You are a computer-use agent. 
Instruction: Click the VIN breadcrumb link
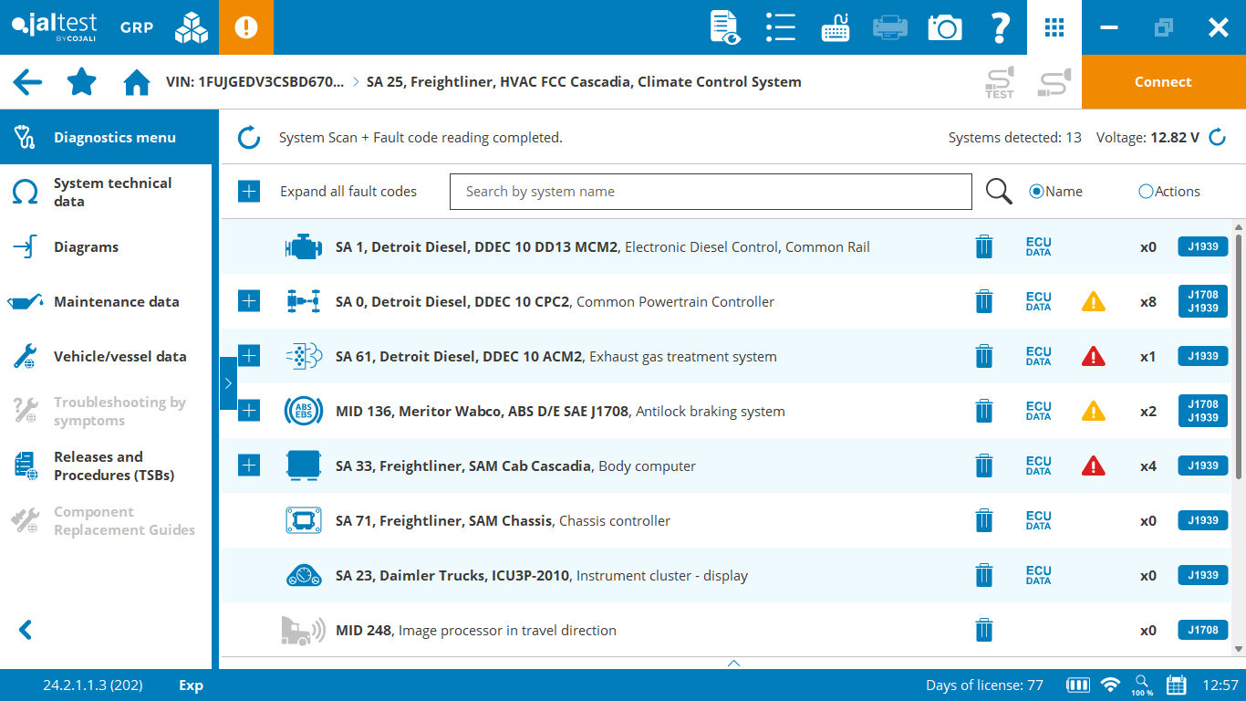coord(255,82)
